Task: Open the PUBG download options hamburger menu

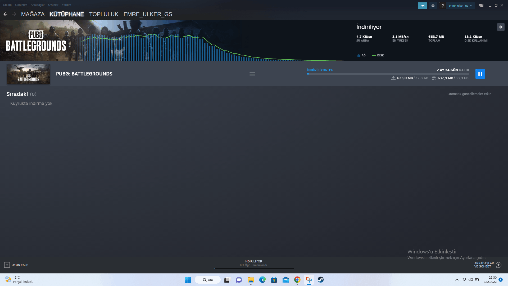Action: click(252, 74)
